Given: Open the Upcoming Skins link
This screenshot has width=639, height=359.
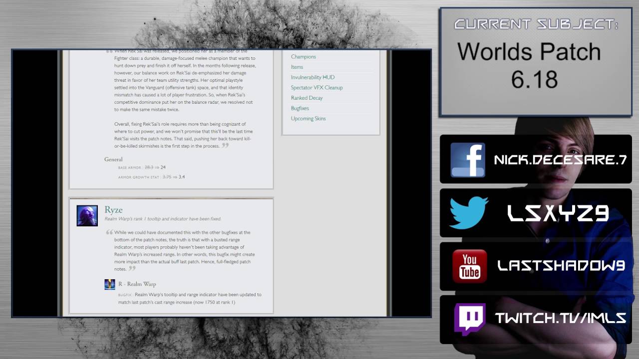Looking at the screenshot, I should point(309,119).
